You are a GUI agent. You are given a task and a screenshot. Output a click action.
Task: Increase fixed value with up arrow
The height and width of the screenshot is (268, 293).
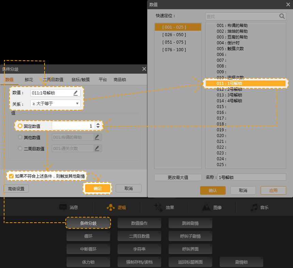pos(98,124)
